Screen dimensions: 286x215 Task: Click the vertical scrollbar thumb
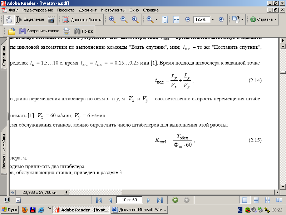point(283,72)
